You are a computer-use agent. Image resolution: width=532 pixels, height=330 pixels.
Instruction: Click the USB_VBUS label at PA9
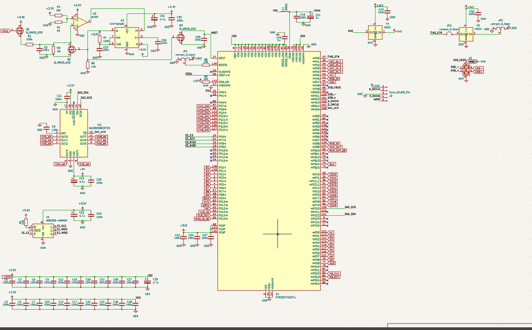point(334,87)
